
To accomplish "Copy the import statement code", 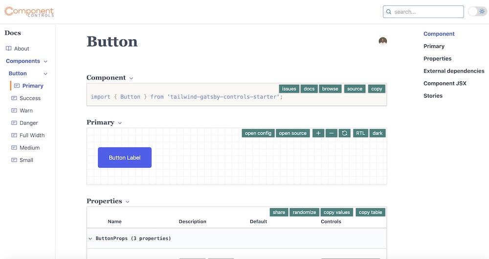I will click(377, 89).
